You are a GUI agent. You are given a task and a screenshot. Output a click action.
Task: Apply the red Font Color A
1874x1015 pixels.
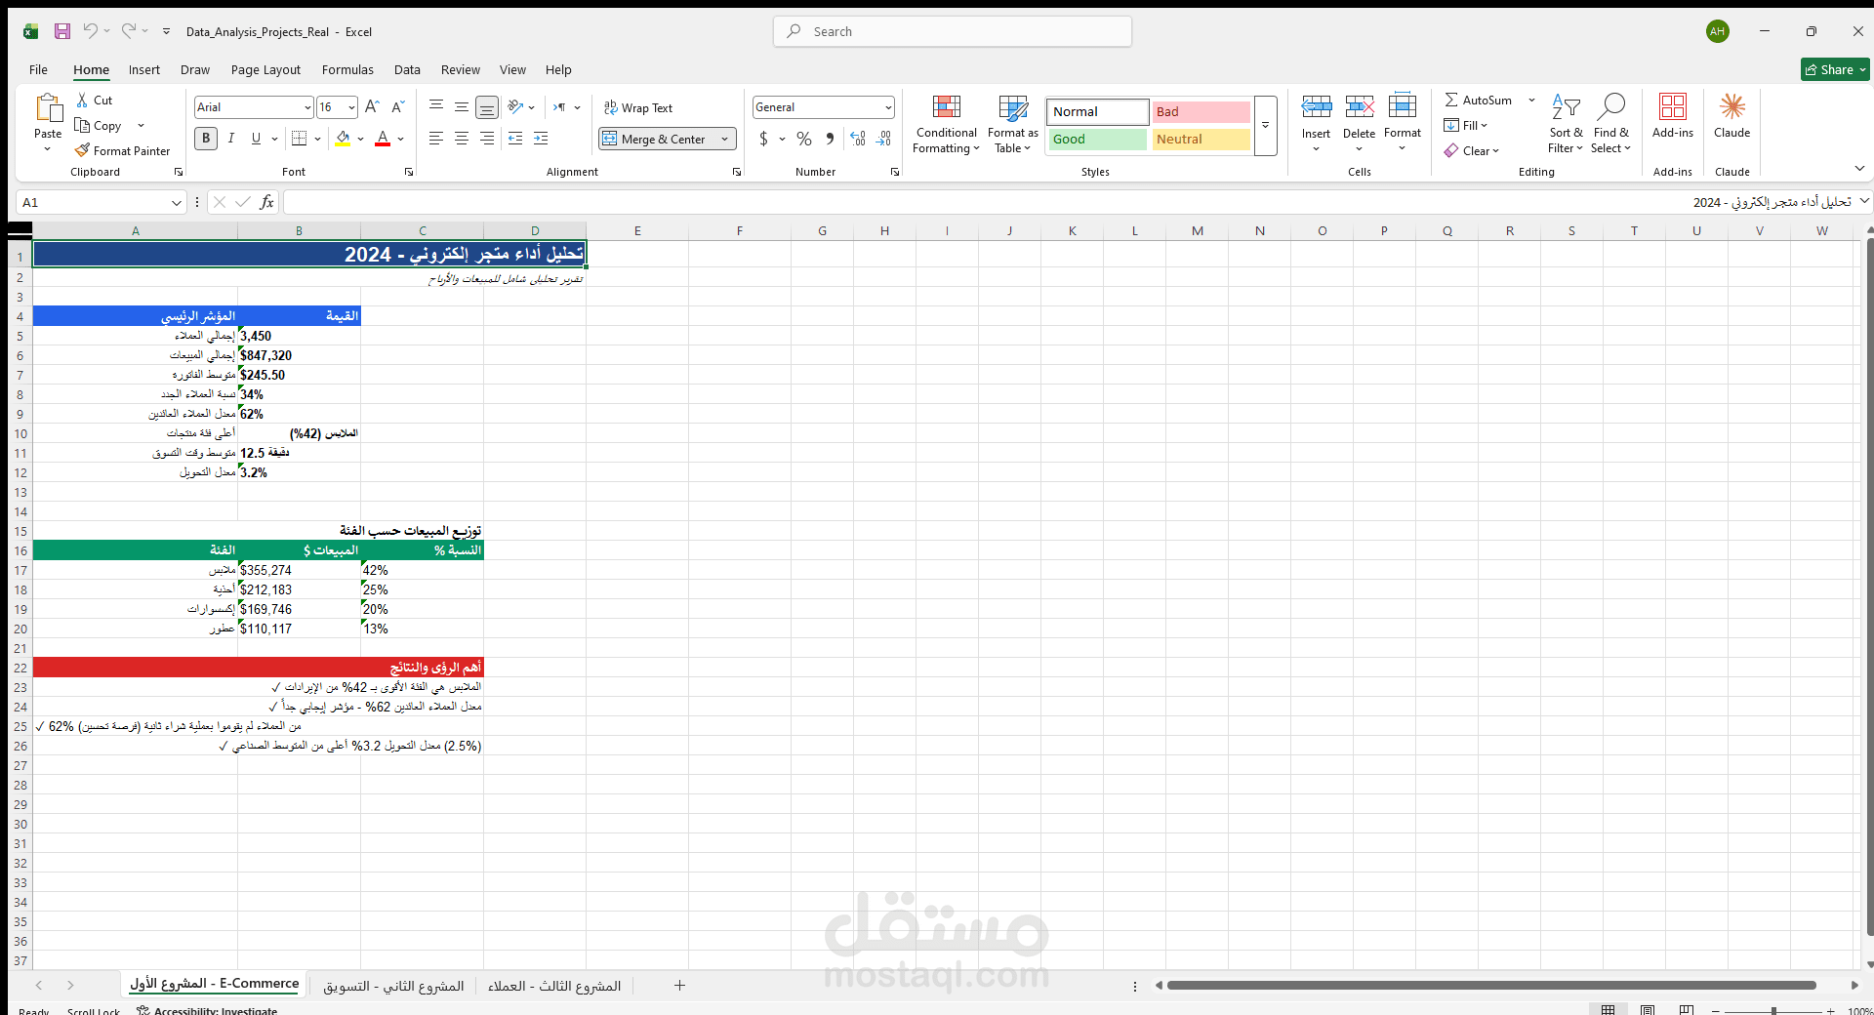(x=383, y=139)
